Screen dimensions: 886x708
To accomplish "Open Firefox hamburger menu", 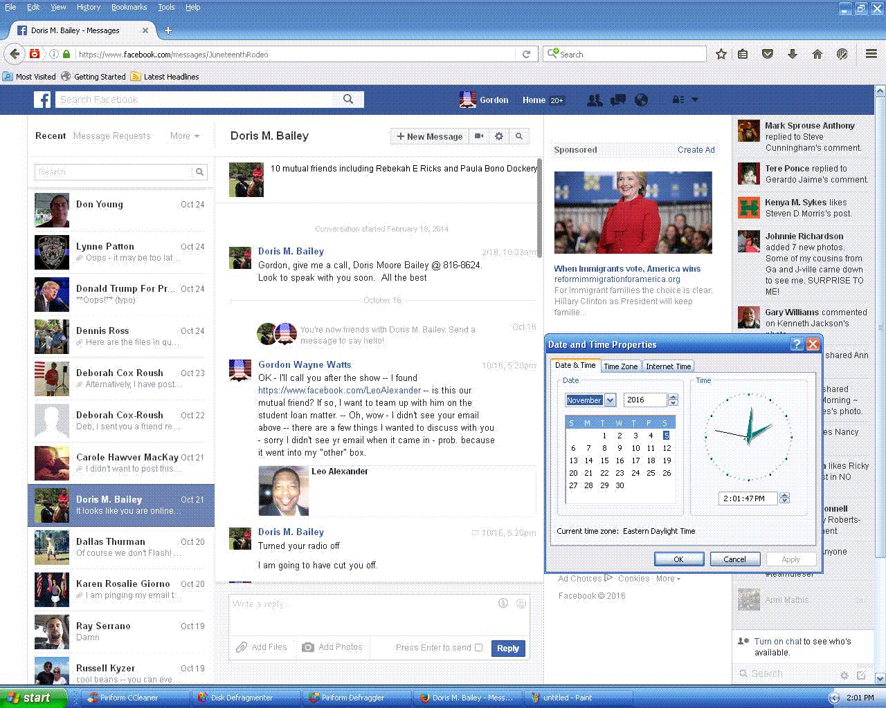I will pyautogui.click(x=871, y=54).
